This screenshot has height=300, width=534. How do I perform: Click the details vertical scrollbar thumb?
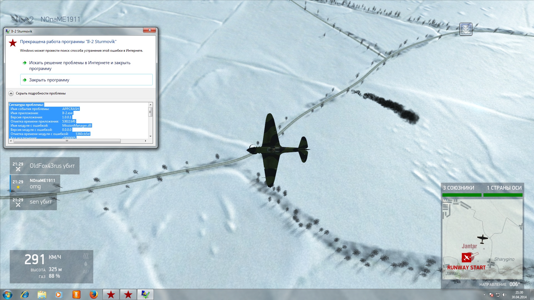tap(150, 112)
